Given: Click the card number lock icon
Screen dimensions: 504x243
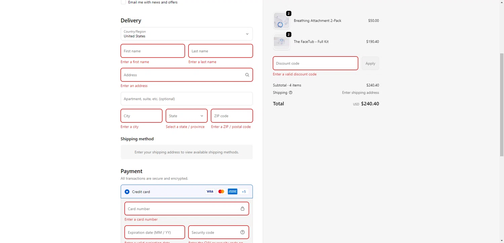Looking at the screenshot, I should click(242, 208).
